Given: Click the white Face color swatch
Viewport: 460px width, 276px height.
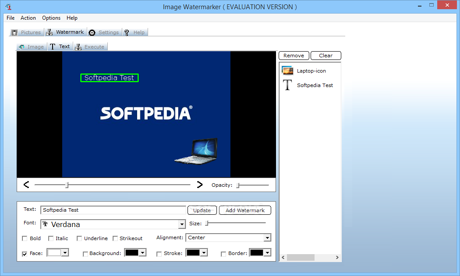Looking at the screenshot, I should click(x=54, y=252).
